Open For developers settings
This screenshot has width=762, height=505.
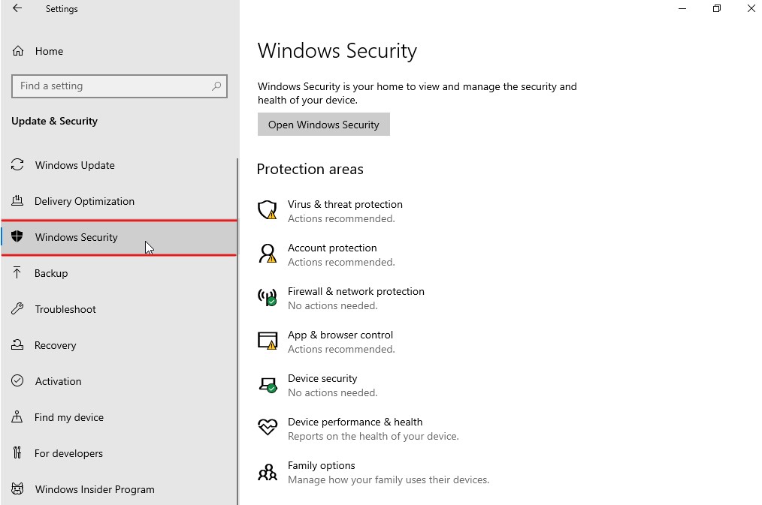coord(119,453)
